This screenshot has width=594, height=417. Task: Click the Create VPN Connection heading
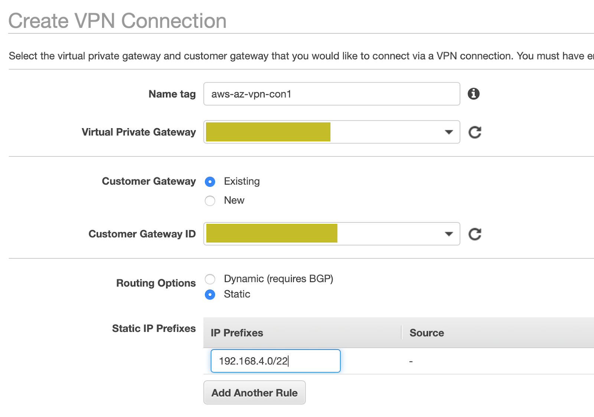click(117, 21)
